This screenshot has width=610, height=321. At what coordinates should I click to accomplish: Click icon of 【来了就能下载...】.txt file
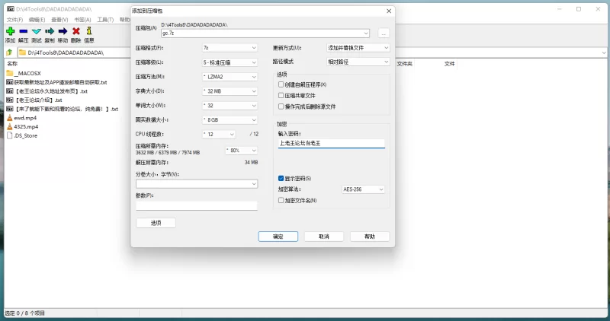click(x=10, y=109)
